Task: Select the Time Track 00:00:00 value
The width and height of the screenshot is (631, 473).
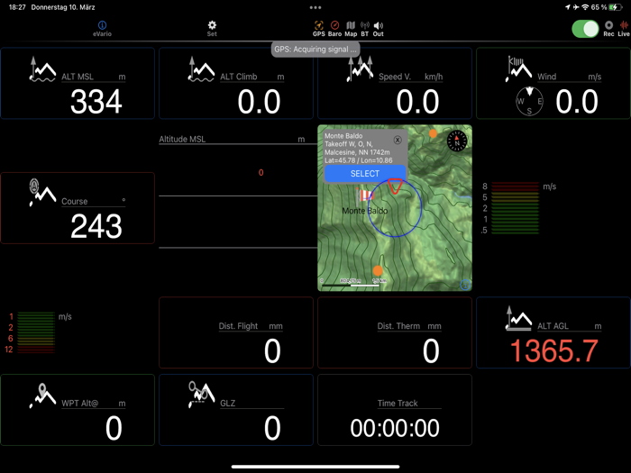Action: tap(395, 428)
